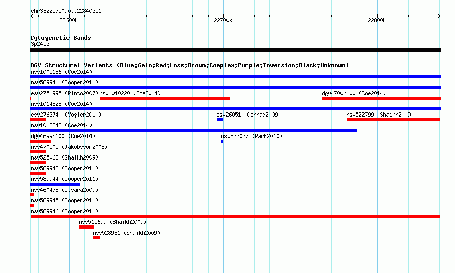The height and width of the screenshot is (273, 455).
Task: Click the 22600k ruler mark
Action: coord(69,20)
